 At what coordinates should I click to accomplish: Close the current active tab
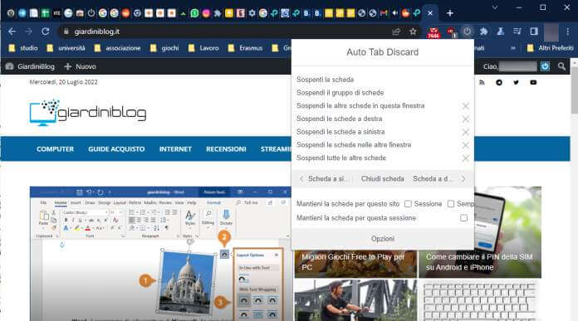[x=430, y=13]
